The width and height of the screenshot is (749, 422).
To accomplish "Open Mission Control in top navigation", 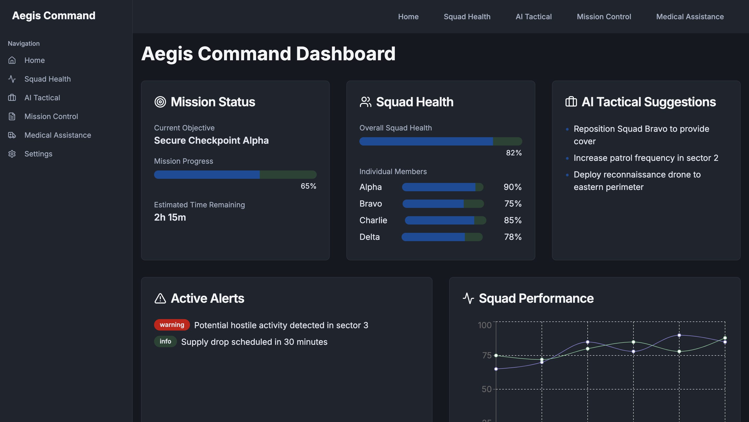I will (x=604, y=17).
